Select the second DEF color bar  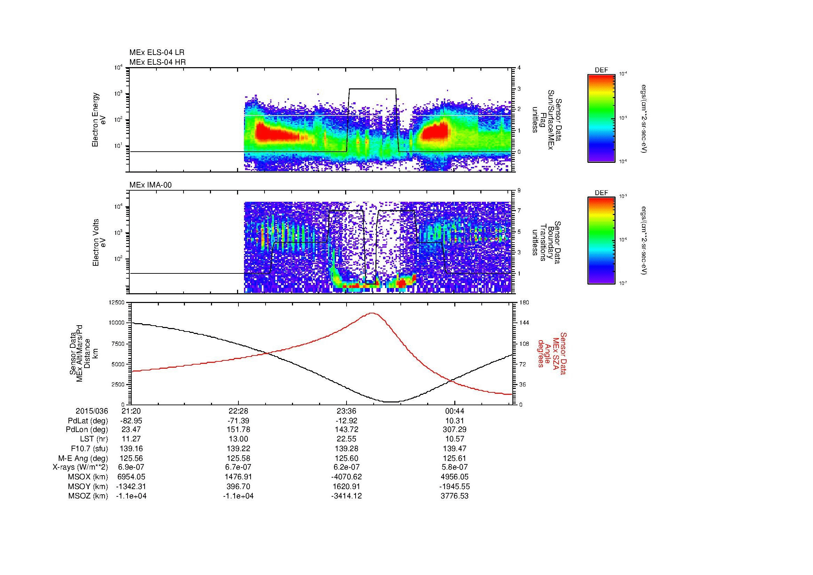[x=601, y=241]
